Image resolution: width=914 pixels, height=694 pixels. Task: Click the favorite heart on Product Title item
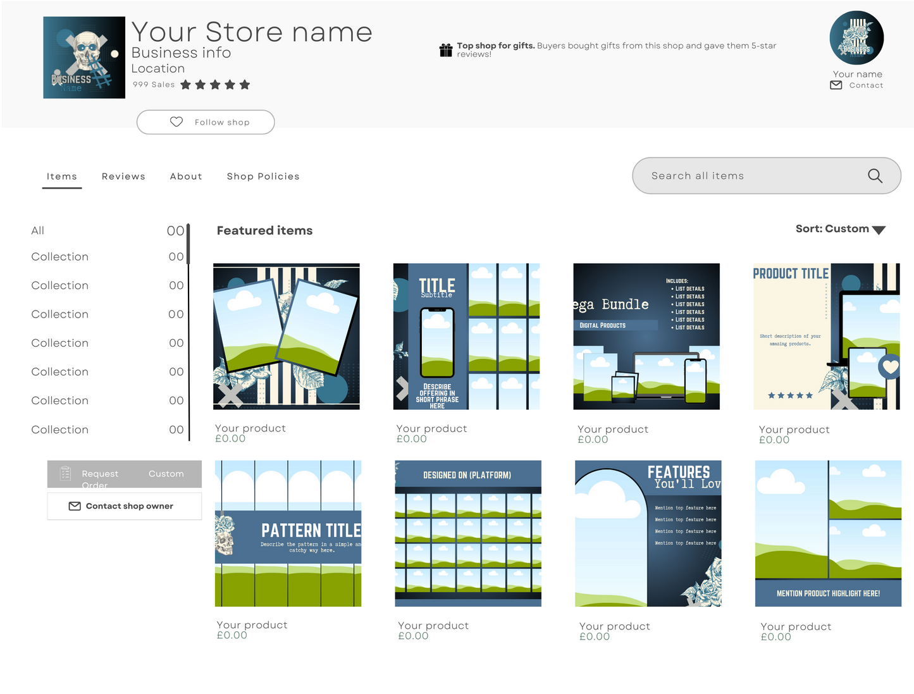click(890, 366)
